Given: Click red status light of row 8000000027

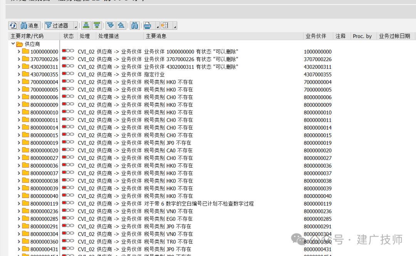Looking at the screenshot, I should tap(64, 157).
